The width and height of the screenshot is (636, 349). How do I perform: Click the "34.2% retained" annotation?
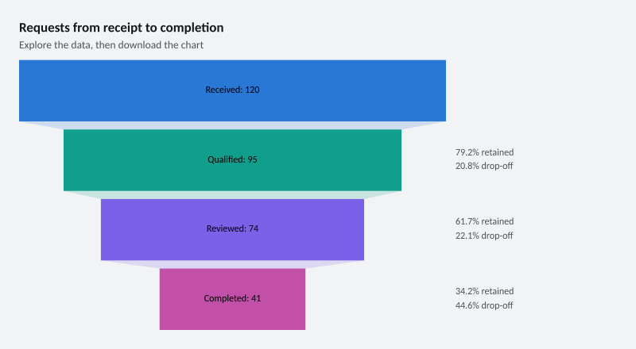(484, 291)
